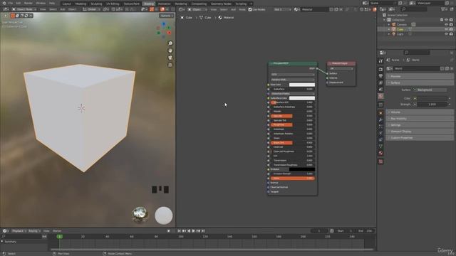Jump to timeline end frame

(x=203, y=230)
